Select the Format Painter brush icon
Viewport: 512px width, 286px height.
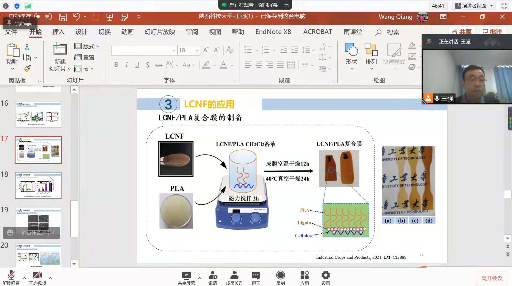coord(27,69)
